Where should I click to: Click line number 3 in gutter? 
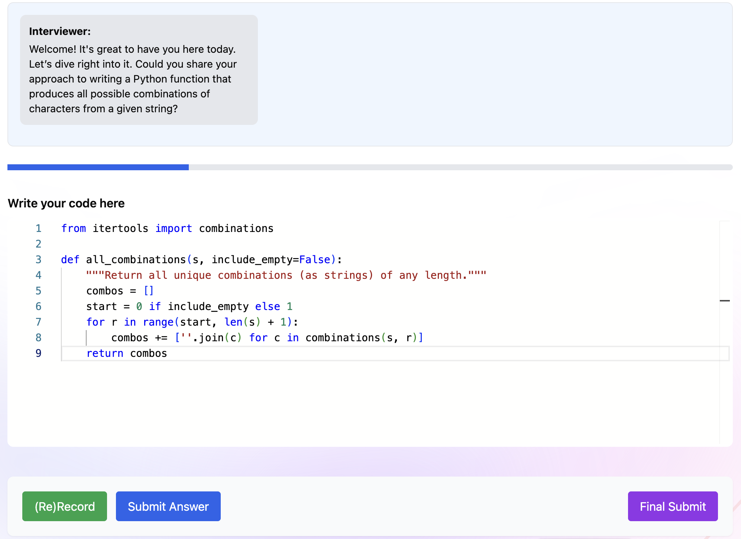tap(38, 259)
